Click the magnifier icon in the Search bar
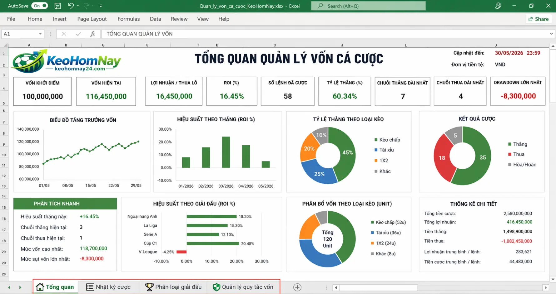 pos(319,6)
